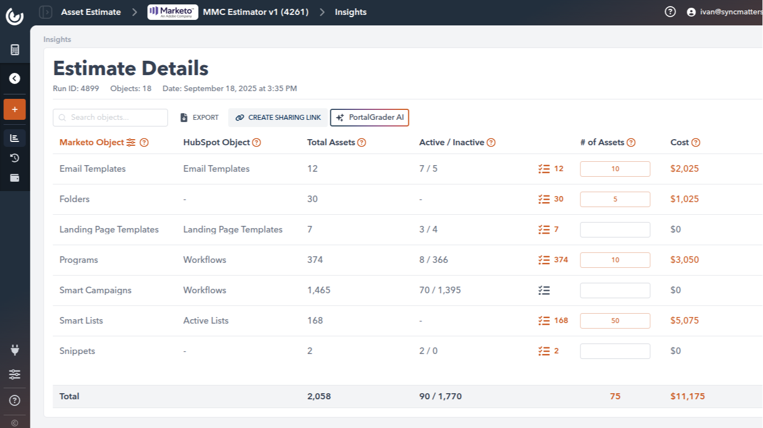Viewport: 763px width, 428px height.
Task: Click the Search objects input field
Action: click(110, 117)
